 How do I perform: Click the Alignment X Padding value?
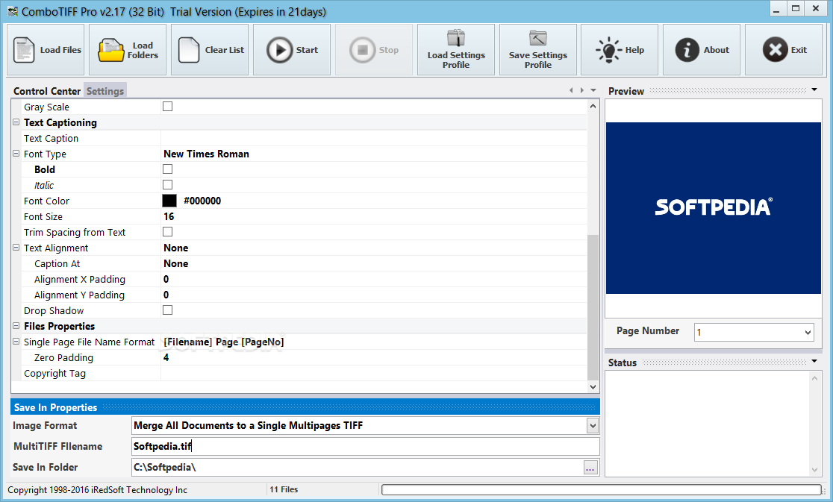[x=166, y=279]
